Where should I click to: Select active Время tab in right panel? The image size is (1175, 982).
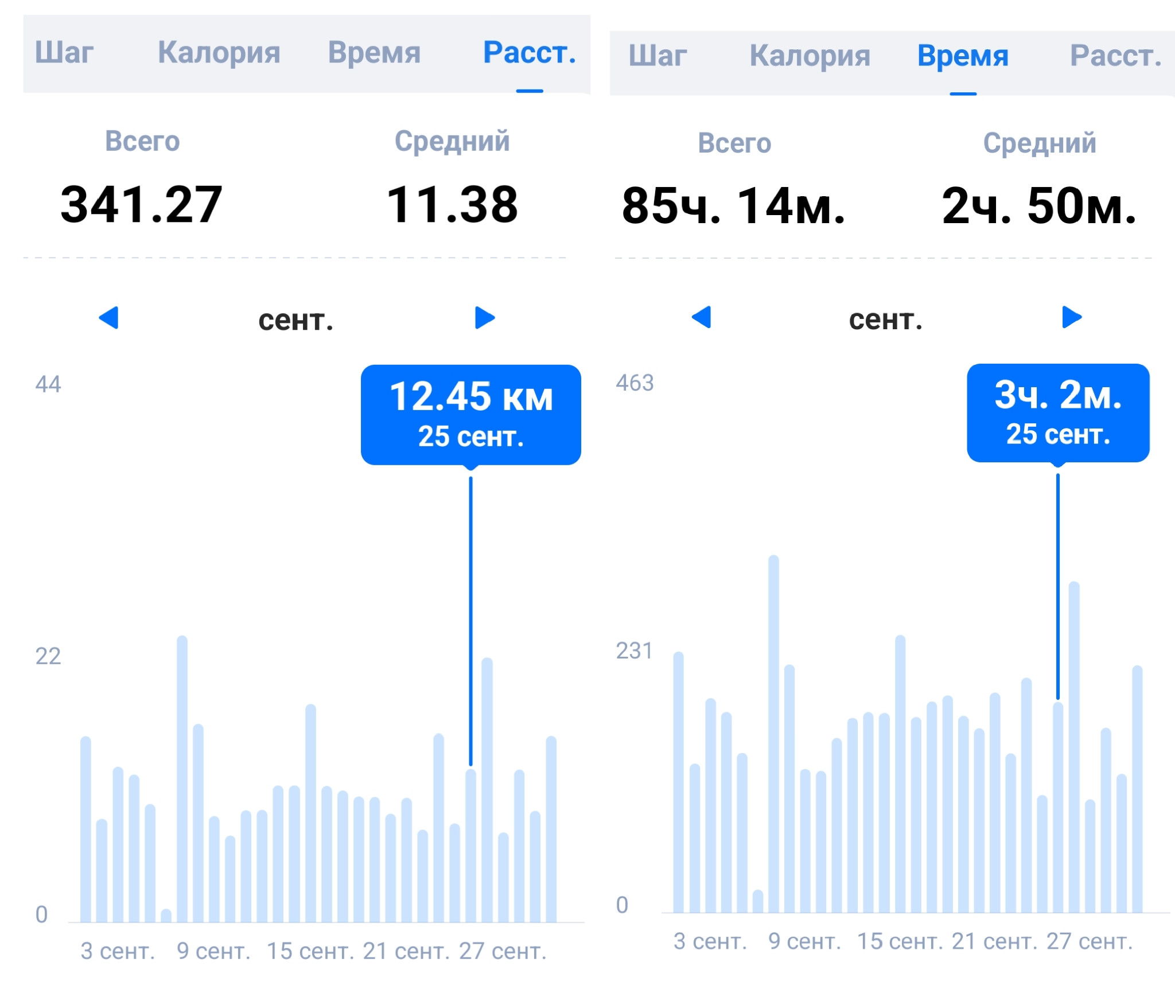pyautogui.click(x=963, y=56)
